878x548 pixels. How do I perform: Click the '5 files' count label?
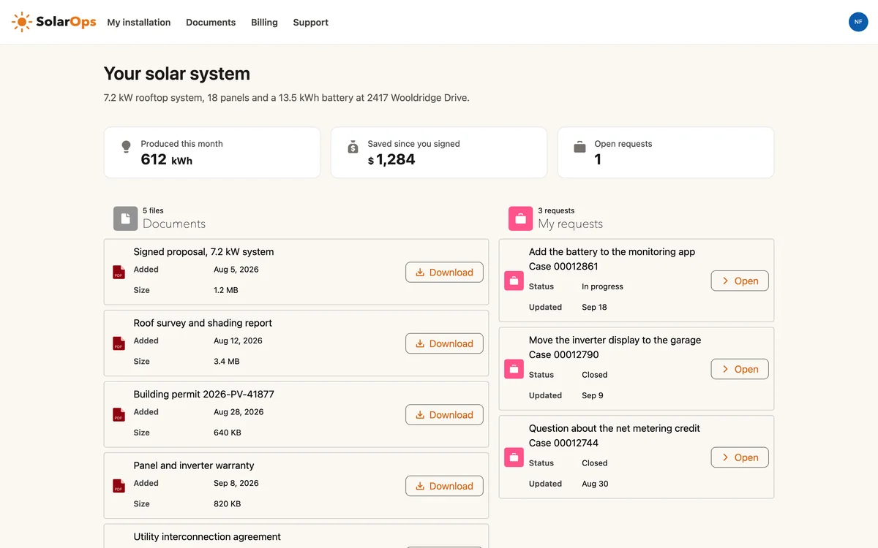coord(153,210)
